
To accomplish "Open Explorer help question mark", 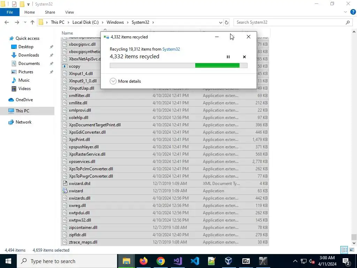I will click(353, 12).
